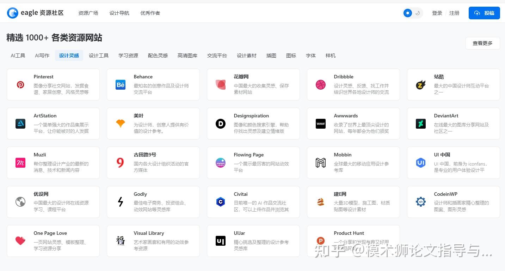The width and height of the screenshot is (505, 271).
Task: Click the Product Hunt P icon
Action: pyautogui.click(x=321, y=241)
